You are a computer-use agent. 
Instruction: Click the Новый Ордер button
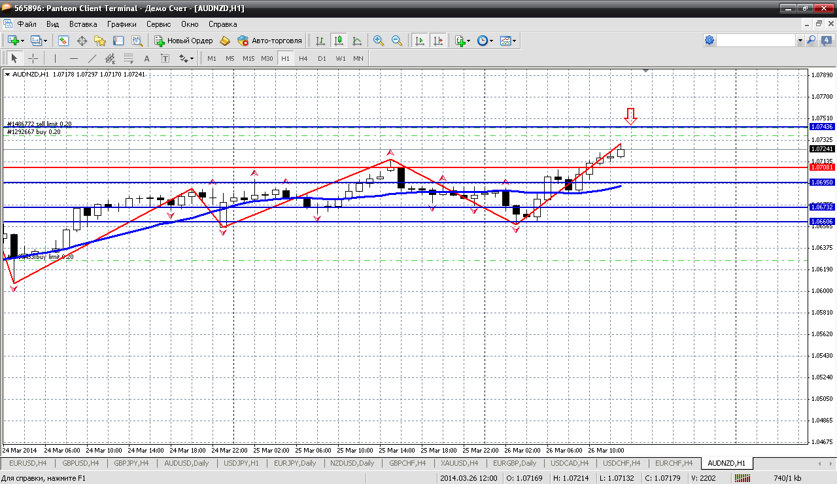pos(184,41)
